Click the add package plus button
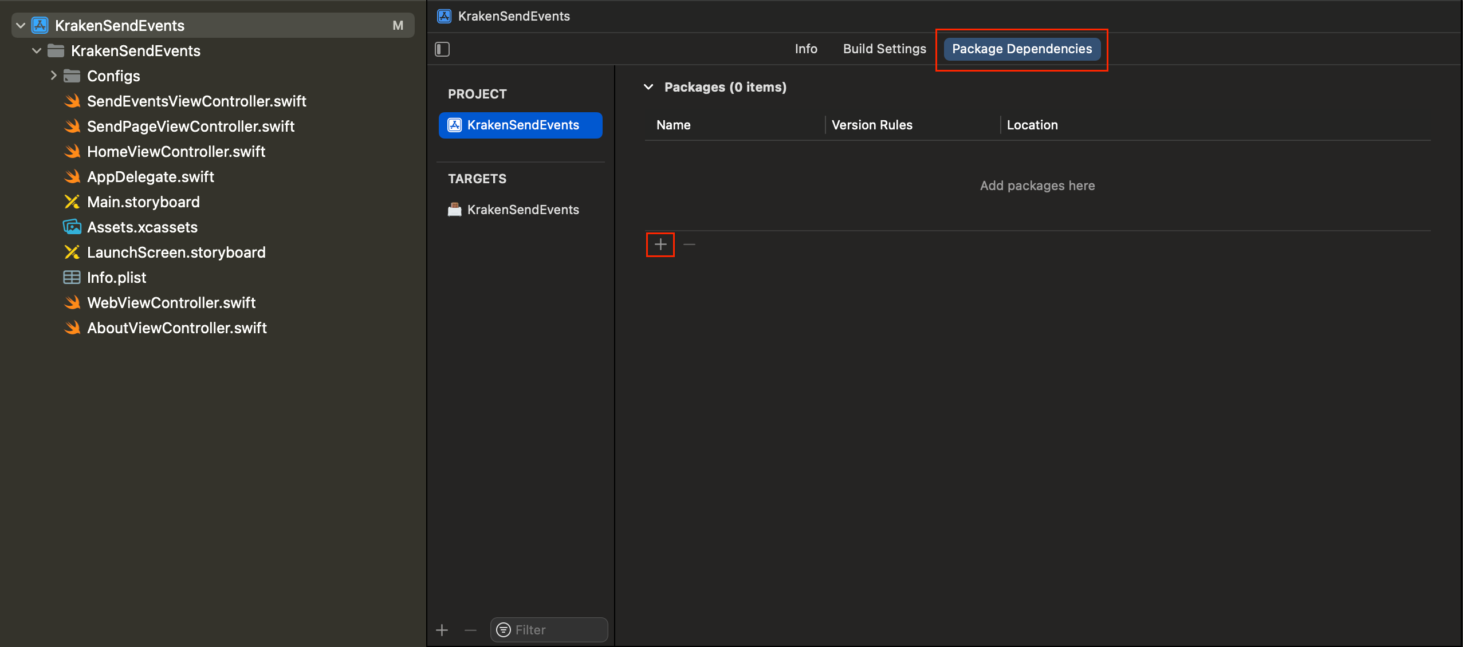The width and height of the screenshot is (1463, 647). [660, 244]
